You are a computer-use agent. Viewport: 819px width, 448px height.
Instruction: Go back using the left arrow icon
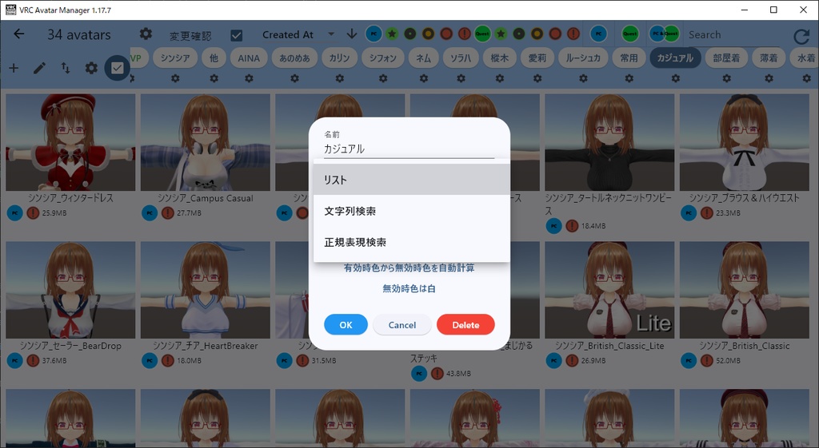[19, 34]
